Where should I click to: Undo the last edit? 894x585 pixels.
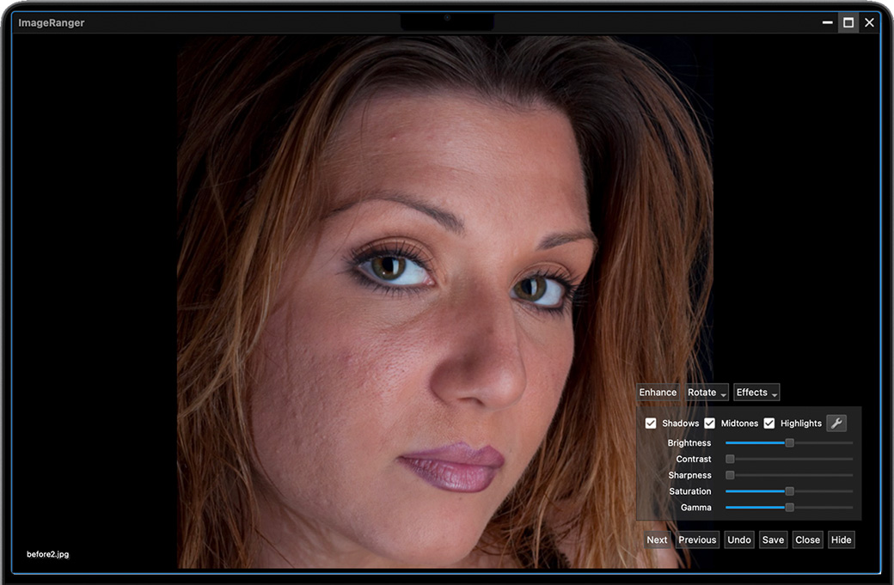738,539
